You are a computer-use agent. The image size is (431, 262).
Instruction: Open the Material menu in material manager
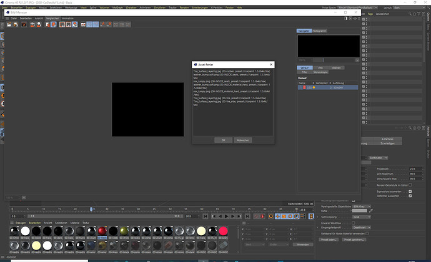[75, 223]
